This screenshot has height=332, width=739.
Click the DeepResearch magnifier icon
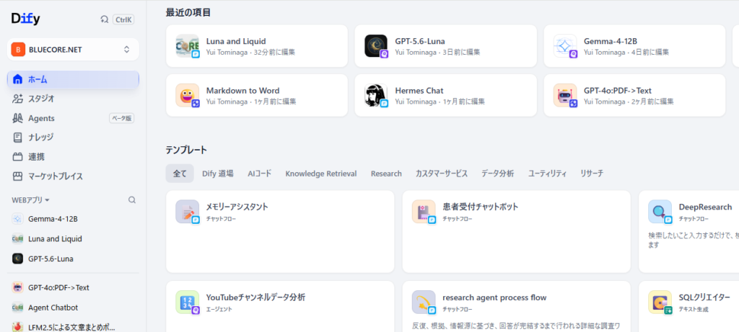pyautogui.click(x=660, y=211)
